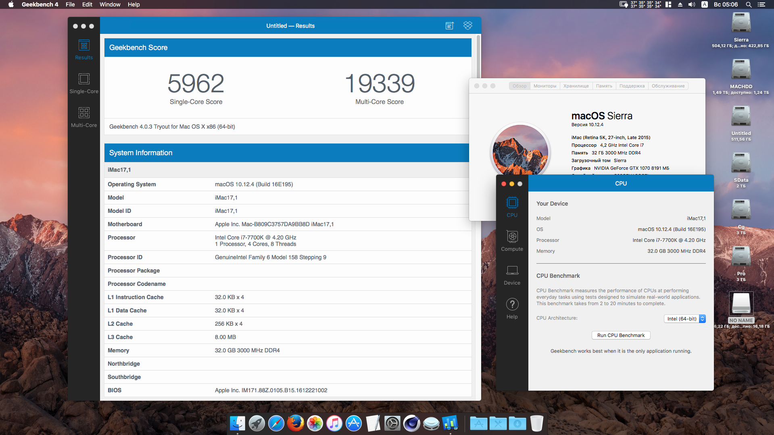
Task: Open Finder from the dock
Action: point(238,423)
